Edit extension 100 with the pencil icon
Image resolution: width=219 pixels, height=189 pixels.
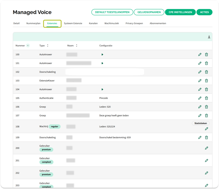(x=200, y=55)
